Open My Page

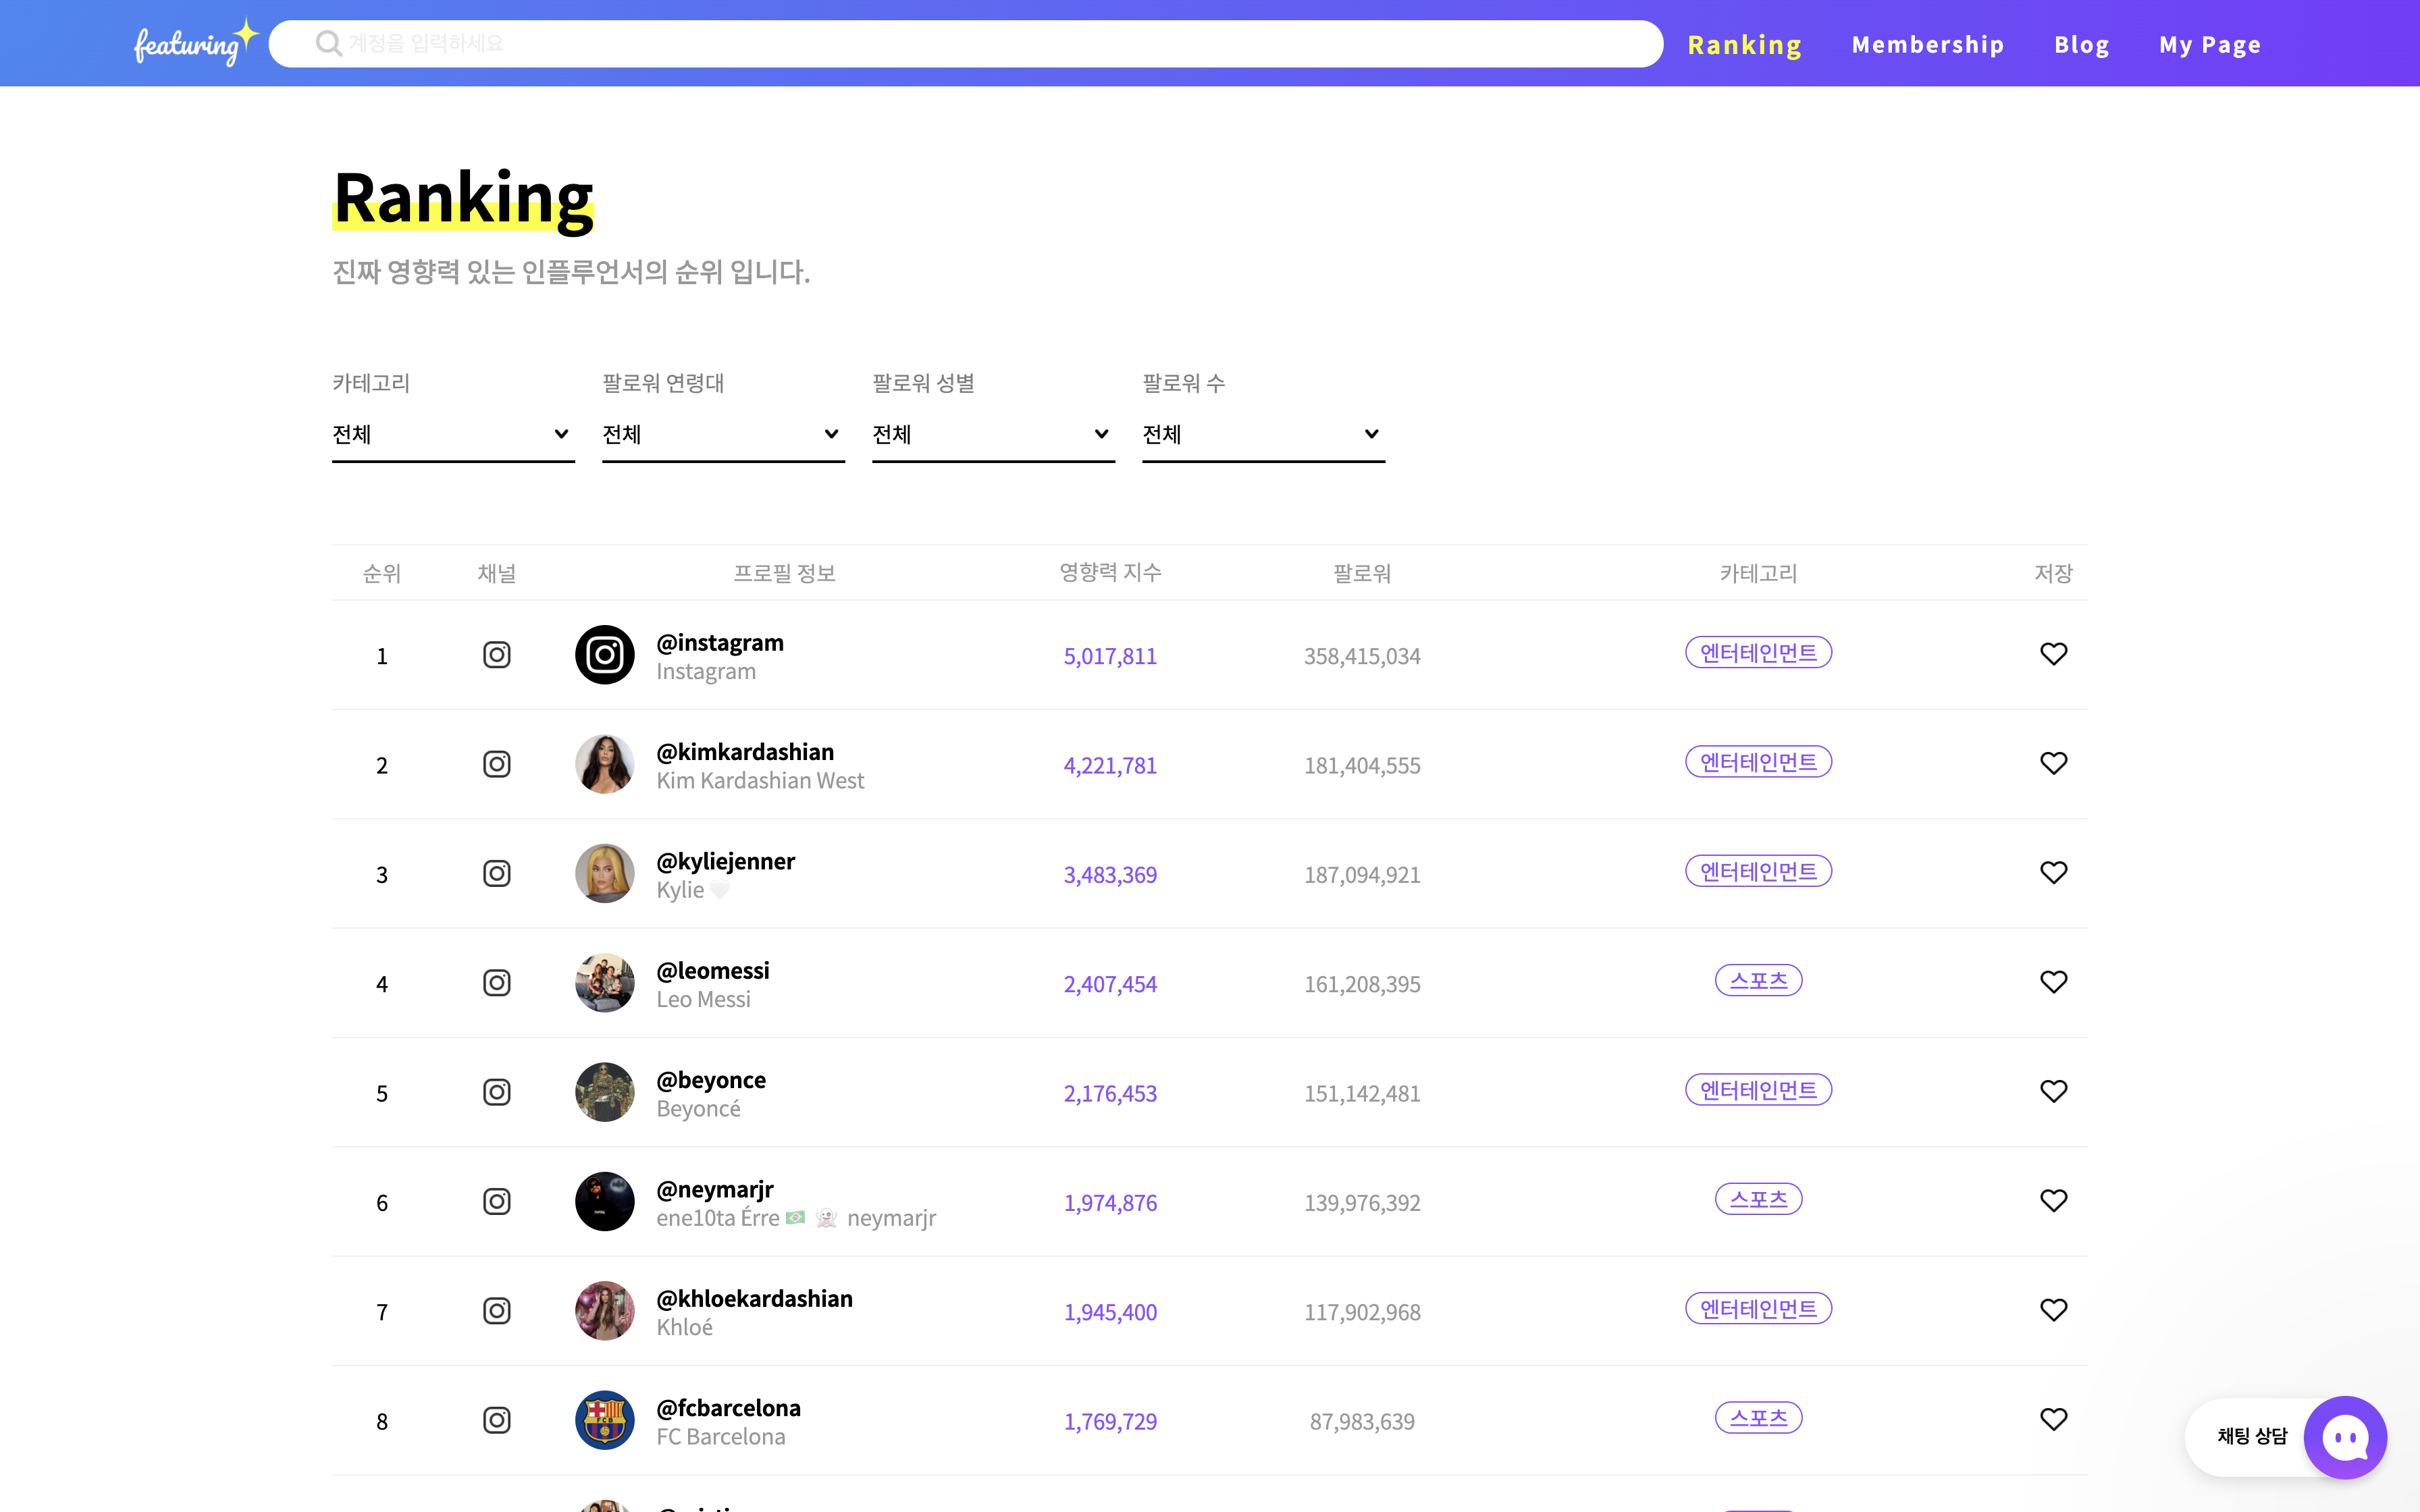point(2209,45)
